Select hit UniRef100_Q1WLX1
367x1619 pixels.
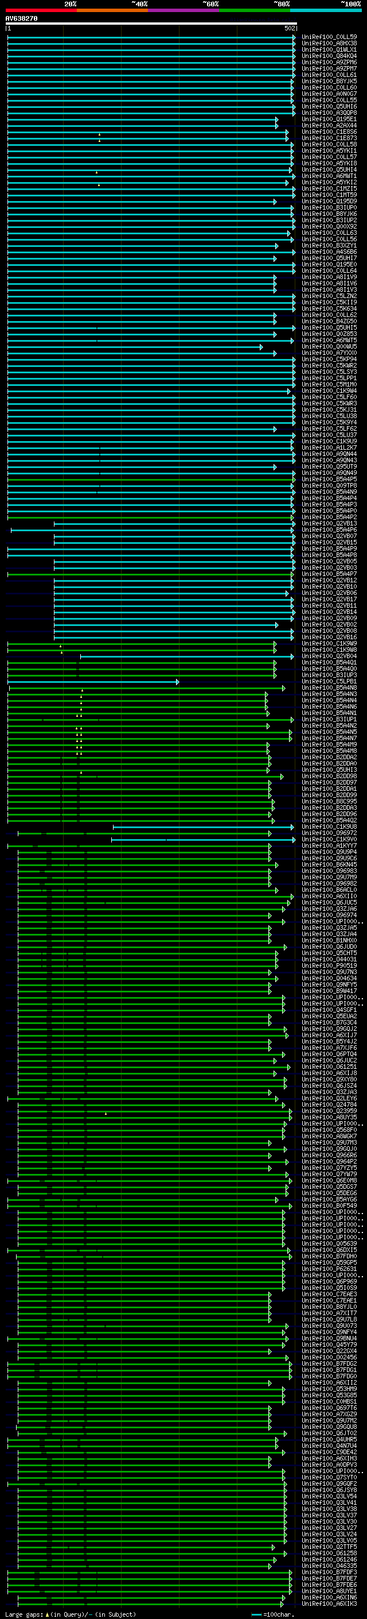(329, 49)
